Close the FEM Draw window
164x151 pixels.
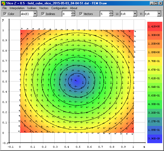pyautogui.click(x=160, y=3)
